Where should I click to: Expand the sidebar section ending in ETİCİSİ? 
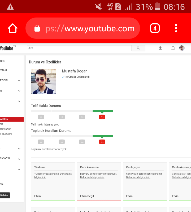click(19, 81)
